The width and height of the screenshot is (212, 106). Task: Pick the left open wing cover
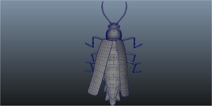tap(100, 67)
